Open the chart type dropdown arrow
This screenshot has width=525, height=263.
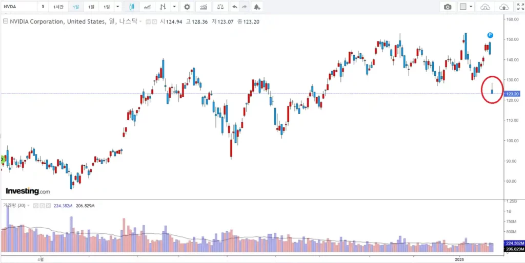174,7
